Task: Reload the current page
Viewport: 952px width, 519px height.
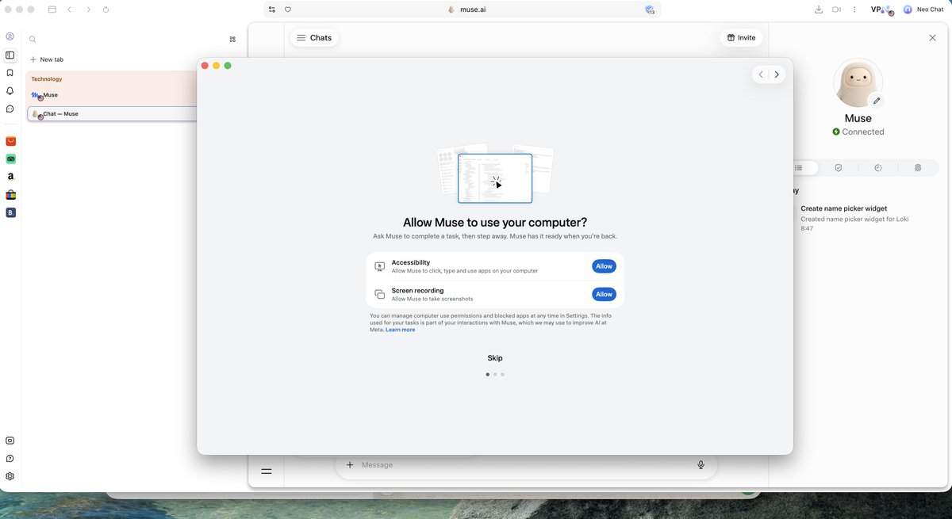Action: (106, 10)
